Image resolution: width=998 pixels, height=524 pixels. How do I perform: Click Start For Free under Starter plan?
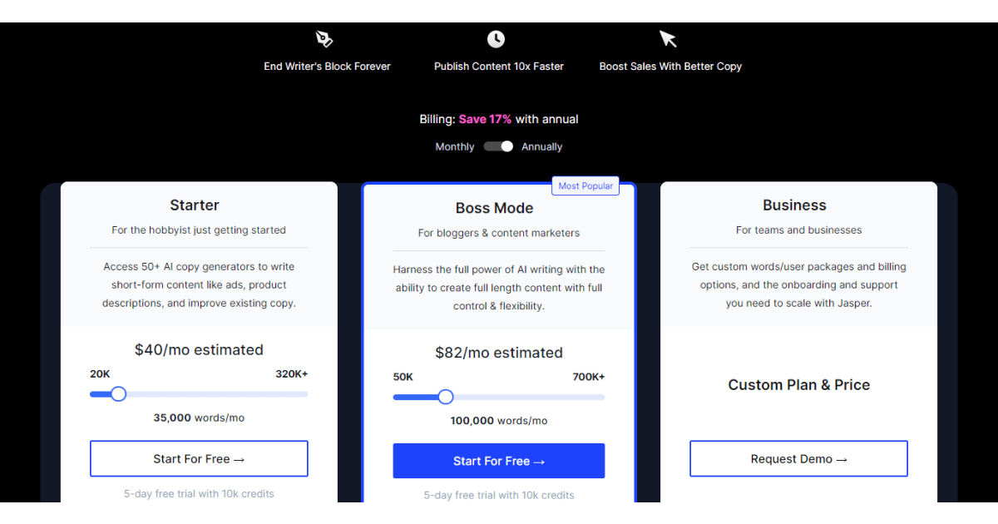click(x=199, y=459)
